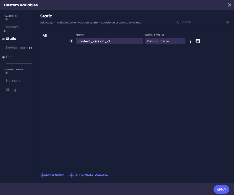This screenshot has height=195, width=234.
Task: Click the Name column header
Action: click(x=80, y=35)
